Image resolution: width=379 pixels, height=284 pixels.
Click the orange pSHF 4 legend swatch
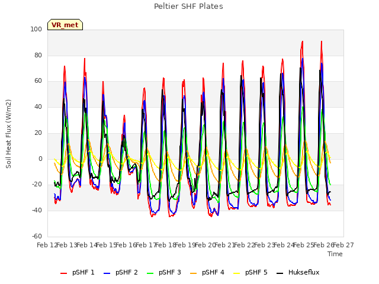point(194,273)
